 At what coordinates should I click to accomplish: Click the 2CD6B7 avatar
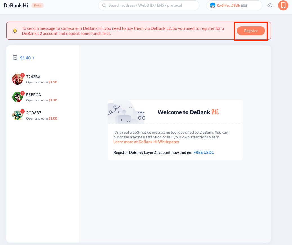coord(17,115)
